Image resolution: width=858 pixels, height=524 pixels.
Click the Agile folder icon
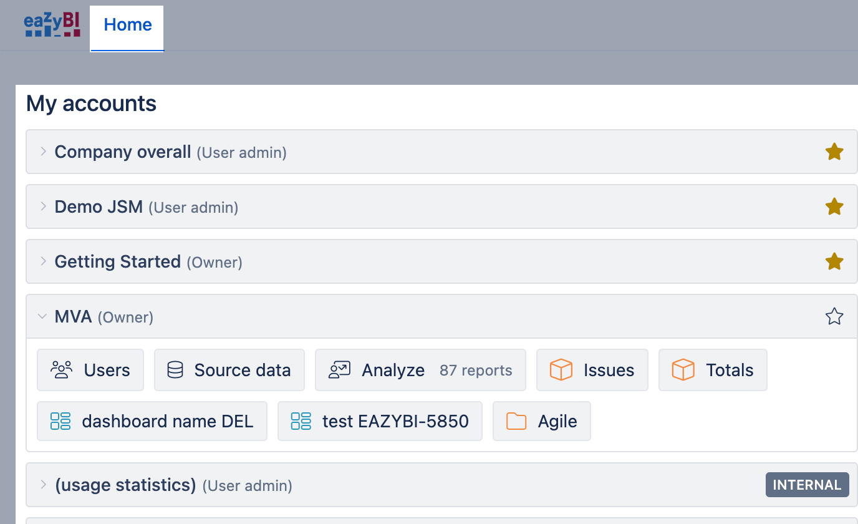[x=516, y=421]
